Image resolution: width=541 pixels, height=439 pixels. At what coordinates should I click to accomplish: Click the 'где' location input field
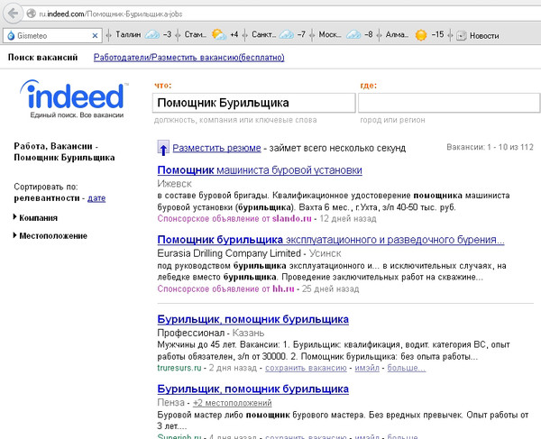click(x=449, y=103)
